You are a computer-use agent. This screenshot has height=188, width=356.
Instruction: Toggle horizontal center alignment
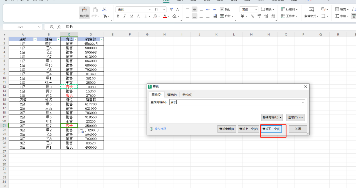[194, 16]
